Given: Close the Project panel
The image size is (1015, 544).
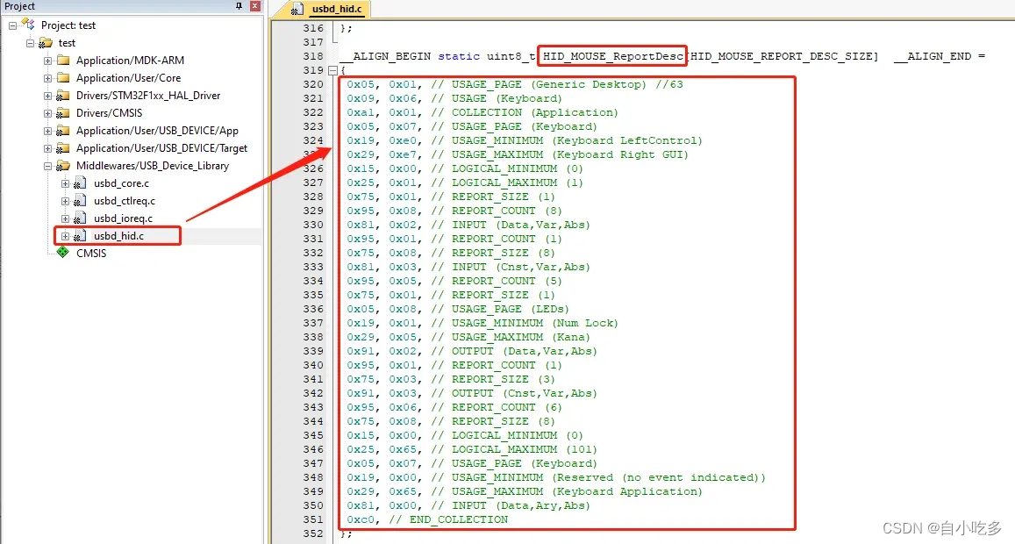Looking at the screenshot, I should (255, 6).
